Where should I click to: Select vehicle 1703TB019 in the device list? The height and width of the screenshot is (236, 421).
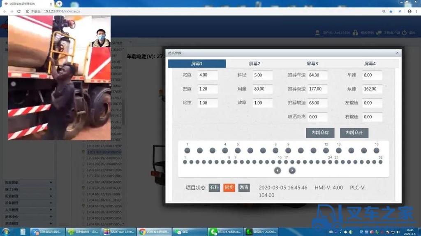pos(104,158)
